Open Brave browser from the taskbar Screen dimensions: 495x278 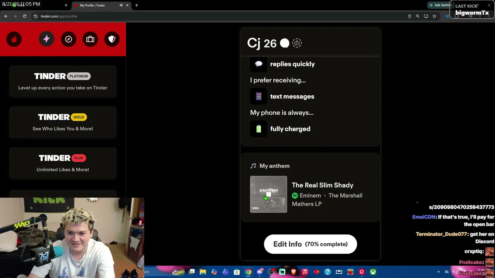pyautogui.click(x=294, y=272)
